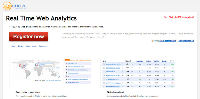Open More testimonials link
This screenshot has height=99, width=200.
point(186,41)
